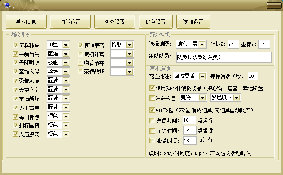Screen dimensions: 283x175
Task: Click the 搬砖时间 hour field
Action: pos(190,141)
